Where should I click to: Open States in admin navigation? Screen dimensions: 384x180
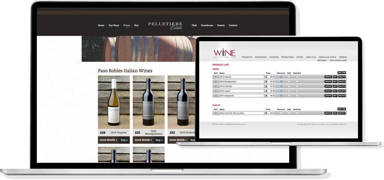coord(300,57)
